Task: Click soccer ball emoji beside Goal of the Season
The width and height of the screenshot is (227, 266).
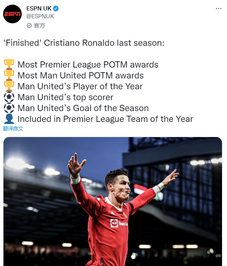Action: click(9, 108)
